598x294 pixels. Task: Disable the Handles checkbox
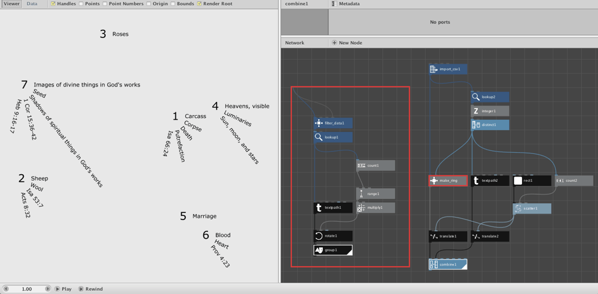click(x=53, y=4)
